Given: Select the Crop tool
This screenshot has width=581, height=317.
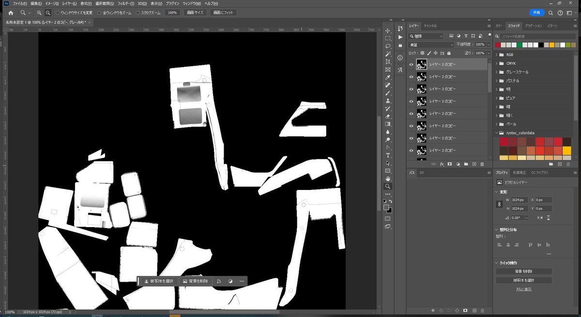Looking at the screenshot, I should click(388, 61).
